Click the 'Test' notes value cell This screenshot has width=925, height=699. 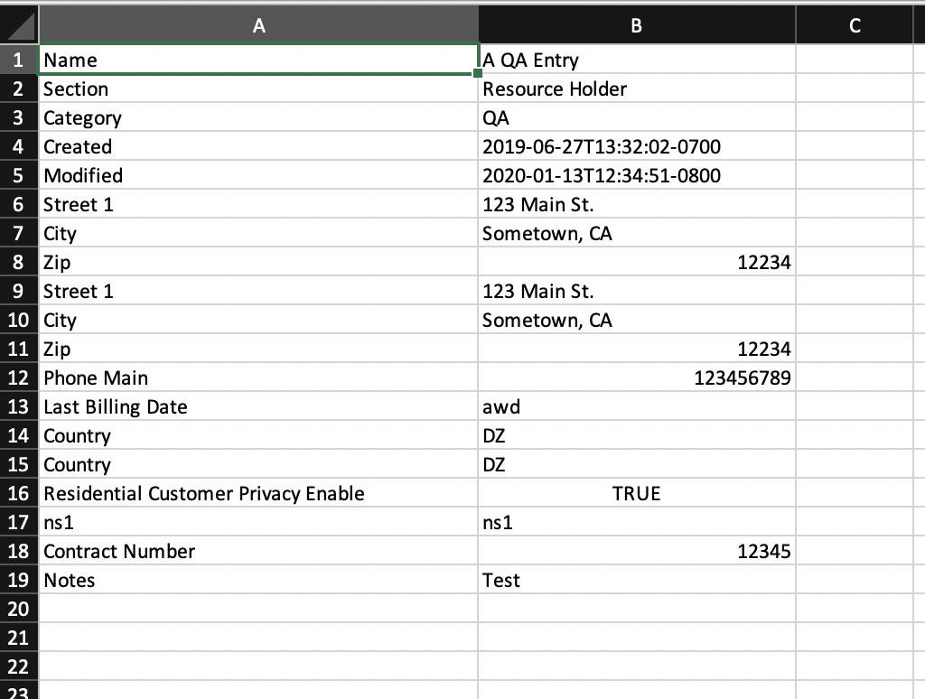636,581
